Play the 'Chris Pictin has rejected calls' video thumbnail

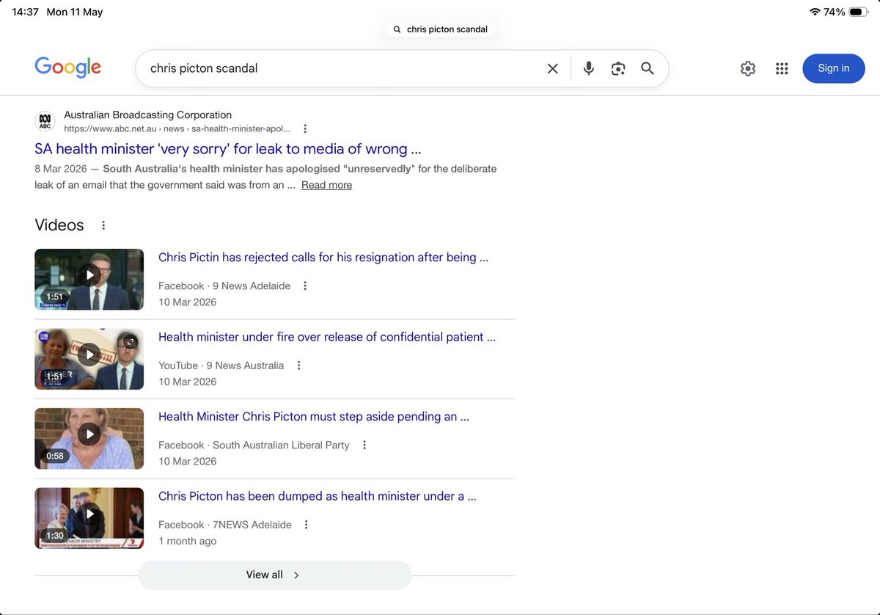[x=89, y=279]
